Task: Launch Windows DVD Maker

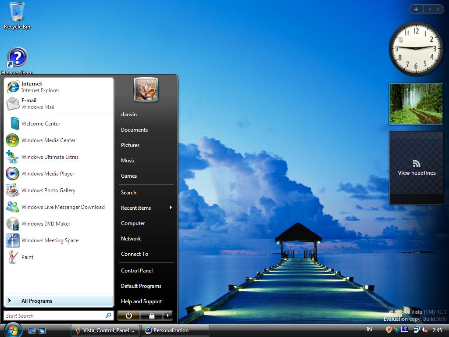Action: [59, 223]
